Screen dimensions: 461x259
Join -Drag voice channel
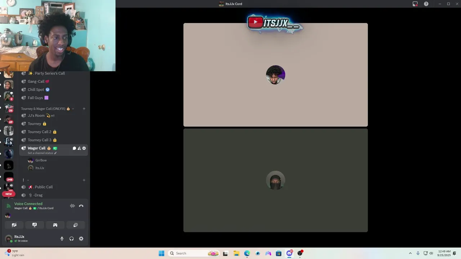coord(53,195)
